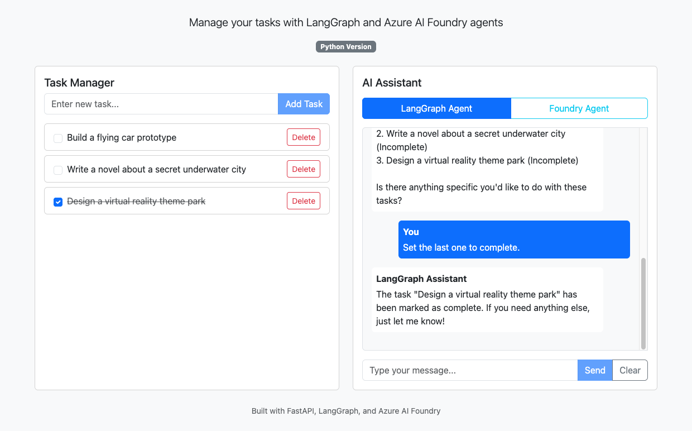Click the Python Version badge
This screenshot has height=431, width=692.
[346, 47]
